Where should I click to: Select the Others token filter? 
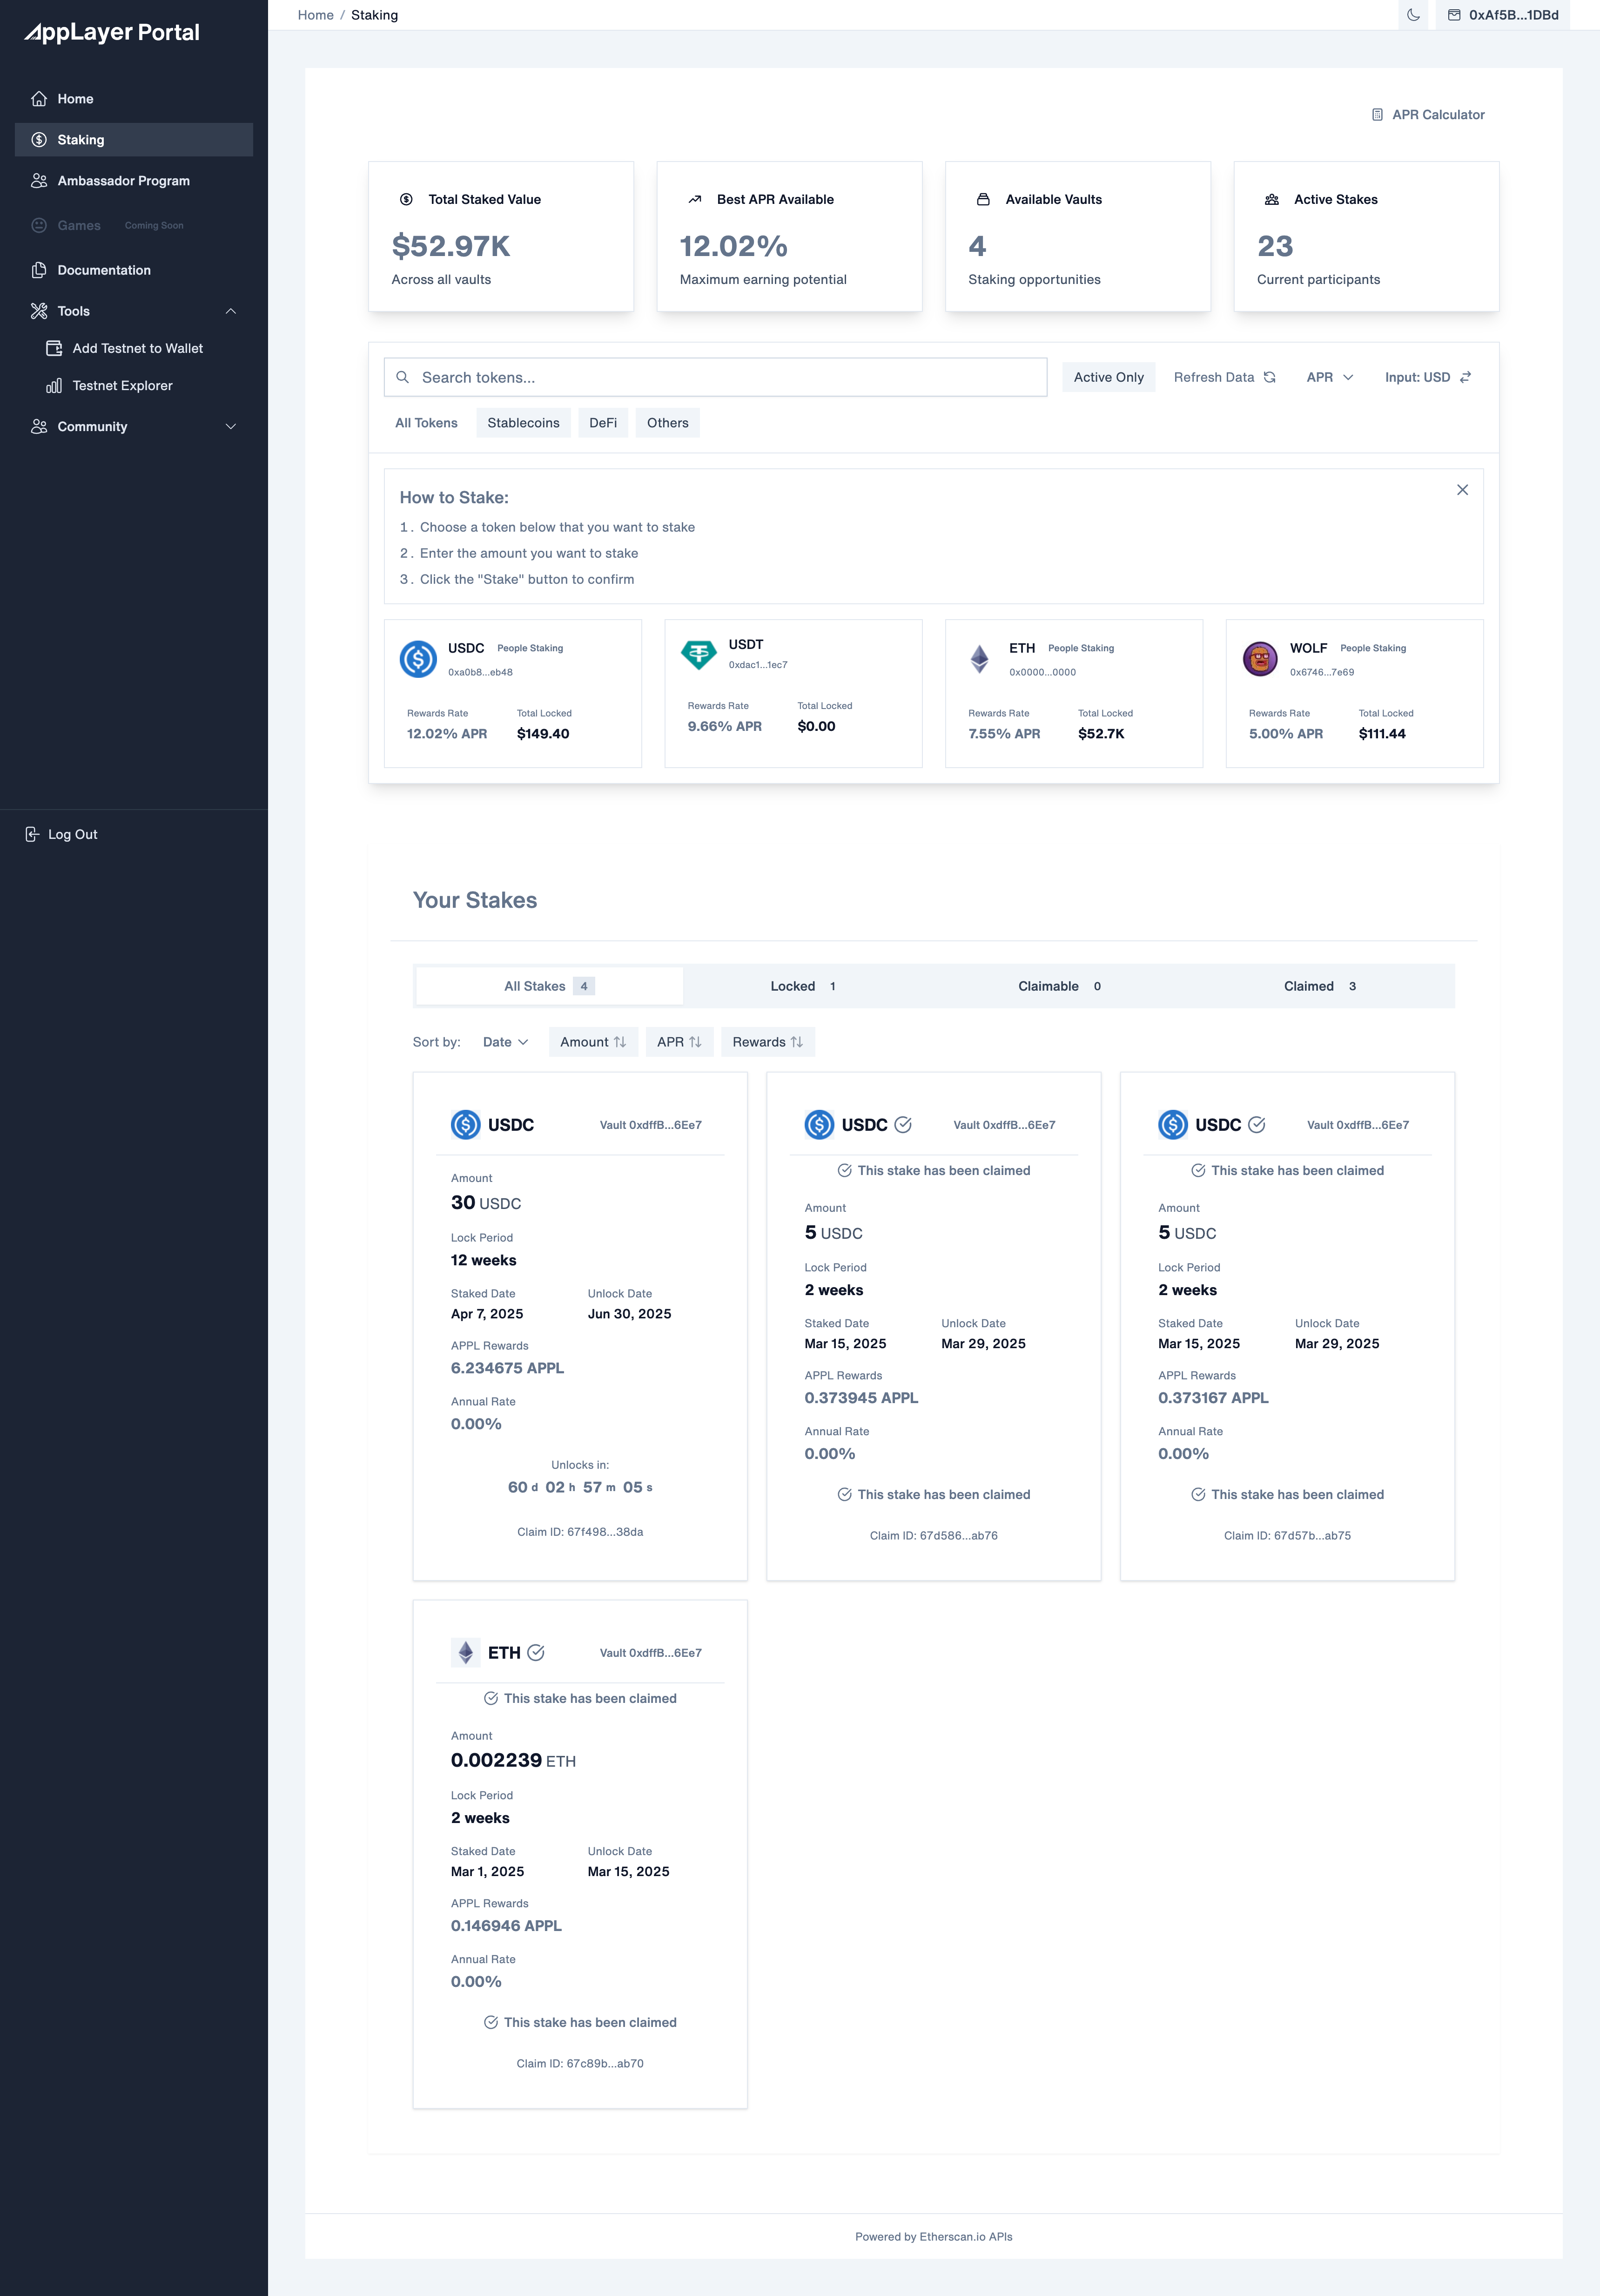[667, 423]
